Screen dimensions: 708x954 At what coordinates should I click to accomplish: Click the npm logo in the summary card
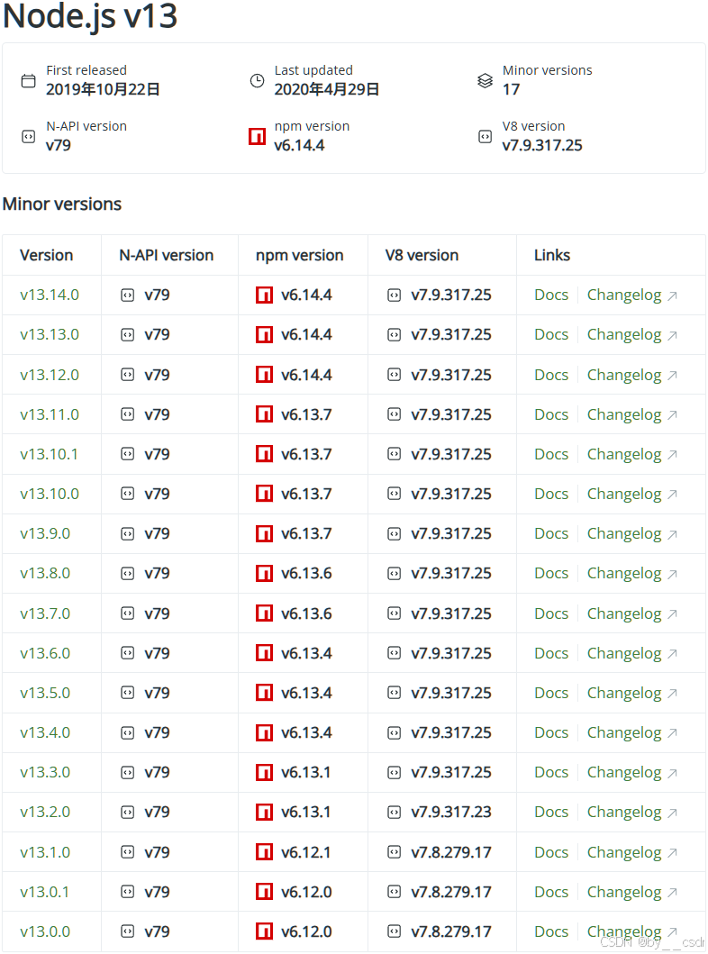[258, 136]
